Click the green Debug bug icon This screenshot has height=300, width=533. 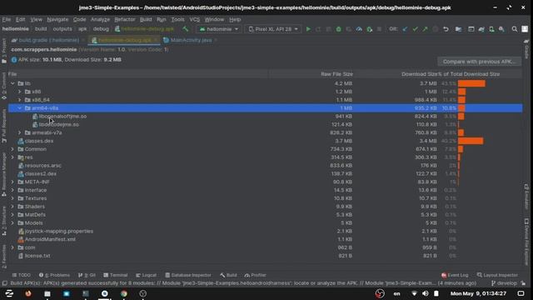[339, 29]
